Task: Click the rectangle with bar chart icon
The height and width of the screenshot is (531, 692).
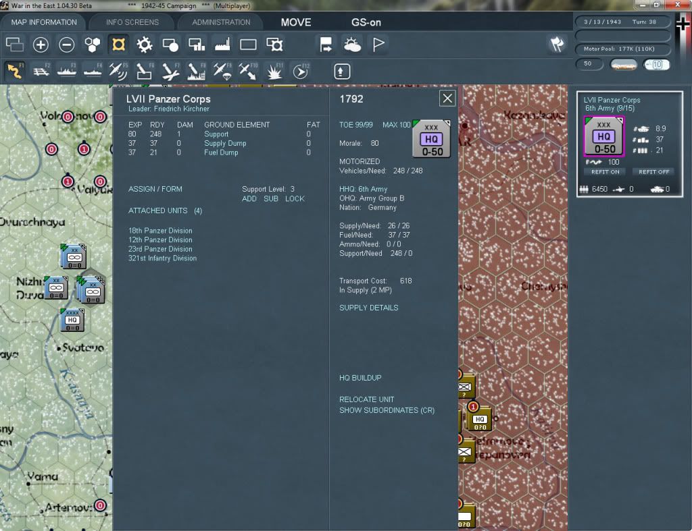Action: point(197,45)
